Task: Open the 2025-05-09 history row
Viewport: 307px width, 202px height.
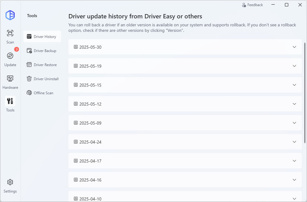Action: click(x=184, y=123)
